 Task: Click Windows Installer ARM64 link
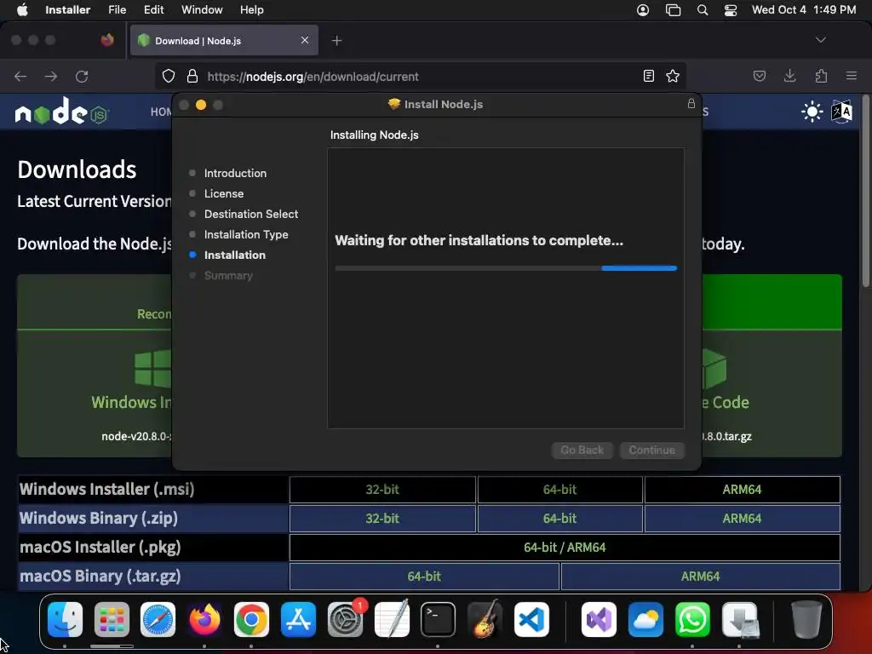[x=742, y=490]
